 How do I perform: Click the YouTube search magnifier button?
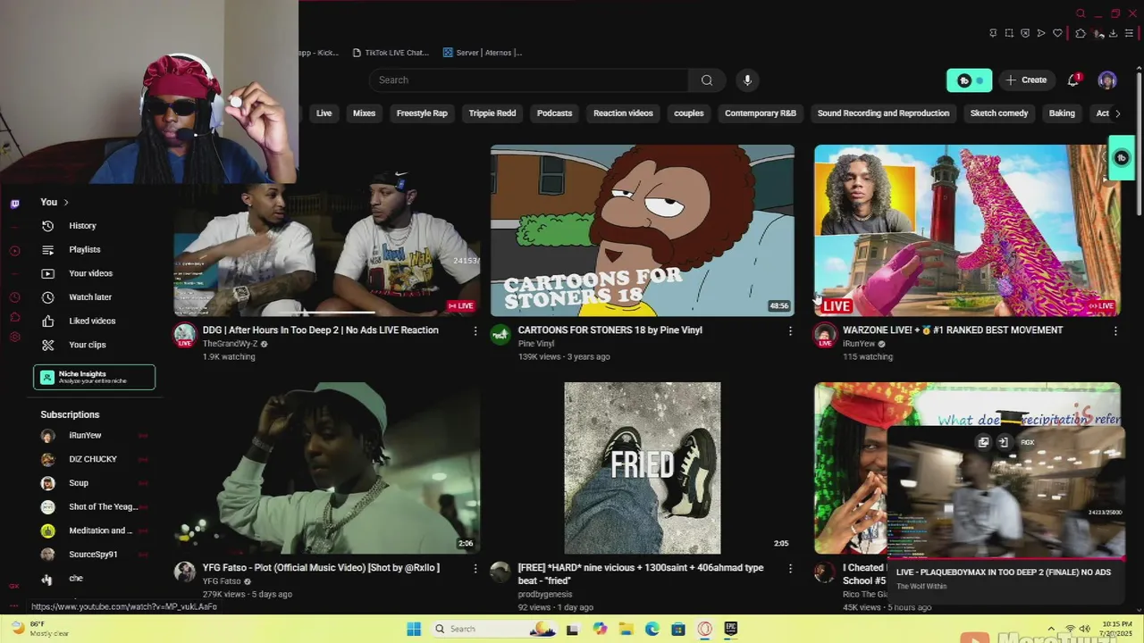pyautogui.click(x=707, y=80)
